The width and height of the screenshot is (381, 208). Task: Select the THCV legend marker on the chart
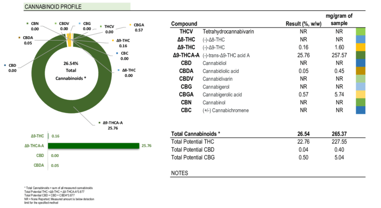point(100,26)
